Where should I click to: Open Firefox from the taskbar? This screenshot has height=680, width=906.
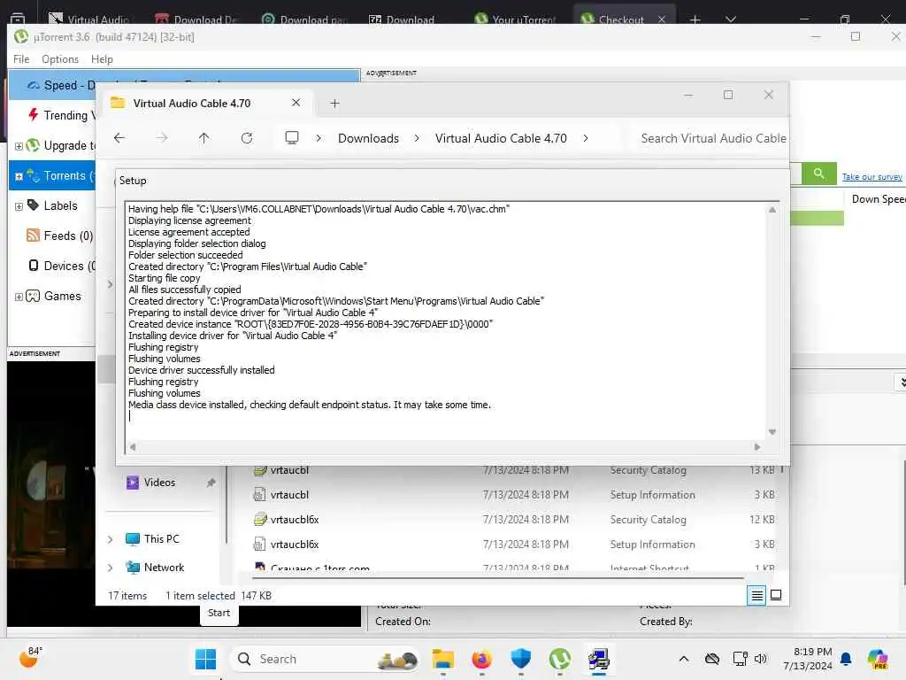481,659
